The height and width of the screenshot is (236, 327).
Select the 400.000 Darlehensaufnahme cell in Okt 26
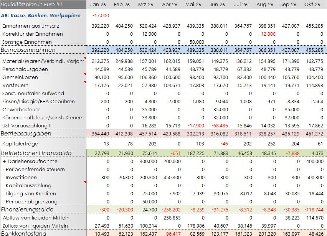[315, 162]
